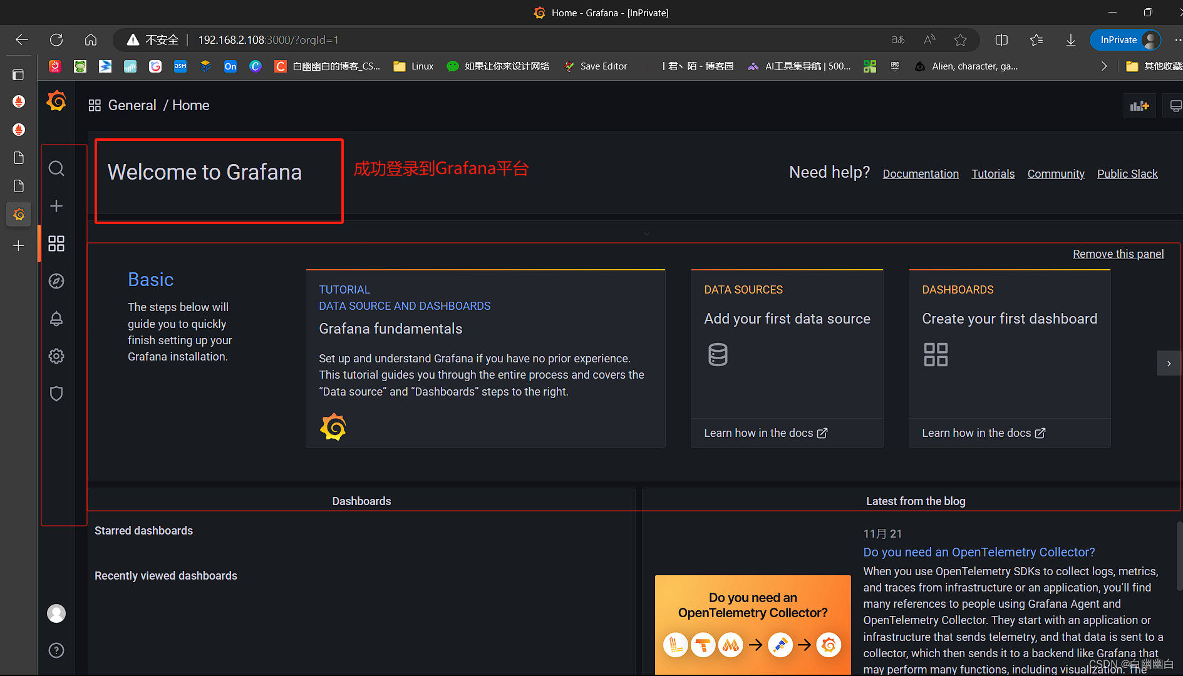Click the Starred dashboards heading
The image size is (1183, 676).
[143, 531]
